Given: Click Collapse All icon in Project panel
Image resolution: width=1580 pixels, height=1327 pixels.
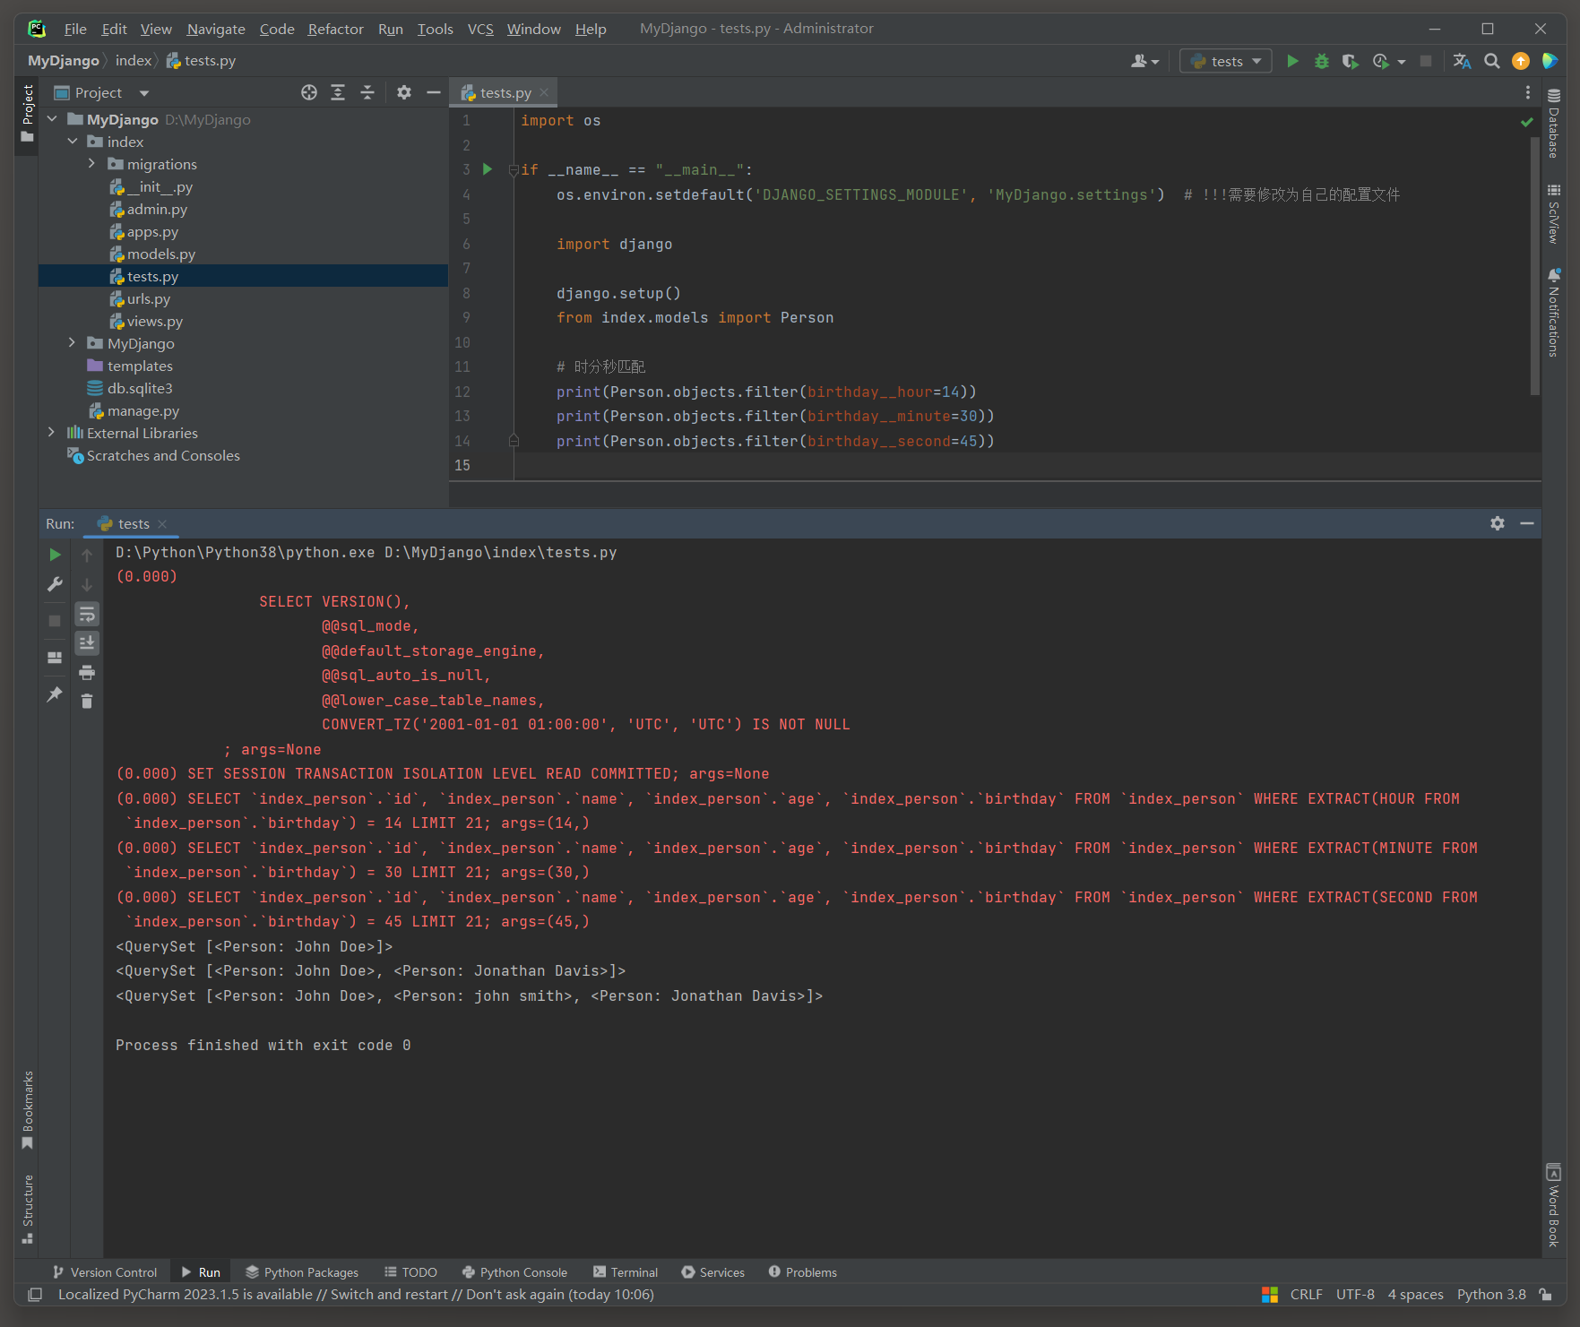Looking at the screenshot, I should point(367,92).
